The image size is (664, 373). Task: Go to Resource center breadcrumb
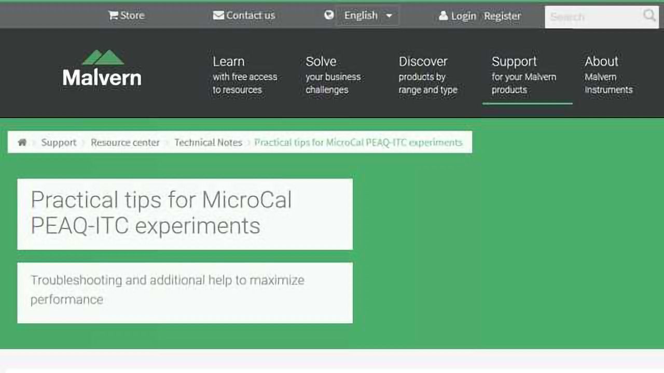tap(125, 142)
